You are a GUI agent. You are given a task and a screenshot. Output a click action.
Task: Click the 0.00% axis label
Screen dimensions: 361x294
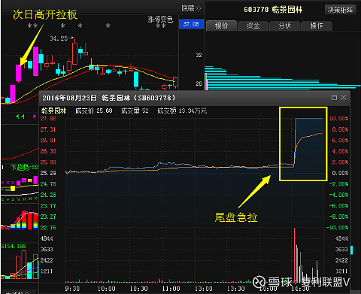(340, 173)
